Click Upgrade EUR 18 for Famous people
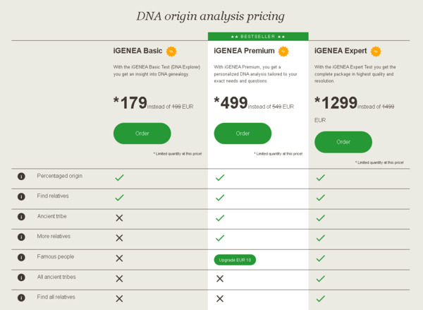Viewport: 423px width, 310px height. coord(236,260)
